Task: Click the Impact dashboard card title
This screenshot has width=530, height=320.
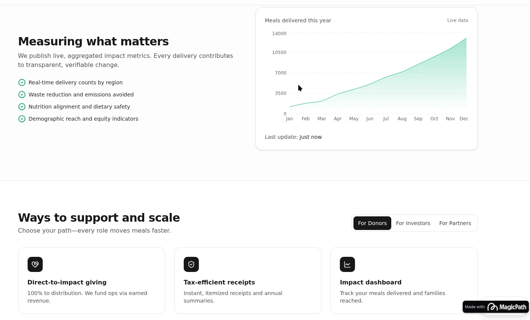Action: click(x=370, y=282)
